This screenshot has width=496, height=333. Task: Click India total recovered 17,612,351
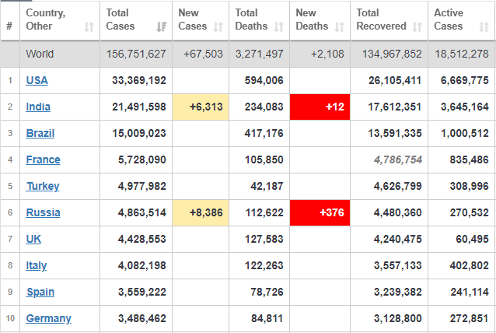(395, 107)
